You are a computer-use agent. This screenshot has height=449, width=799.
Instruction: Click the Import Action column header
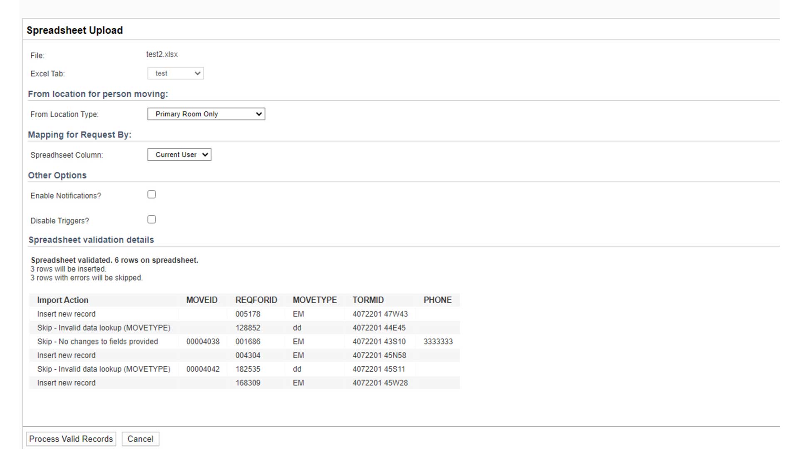63,300
